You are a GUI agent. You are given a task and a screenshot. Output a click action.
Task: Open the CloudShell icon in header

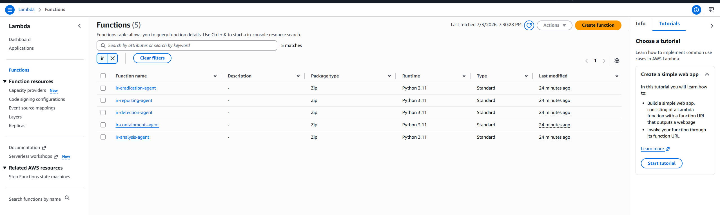[711, 10]
